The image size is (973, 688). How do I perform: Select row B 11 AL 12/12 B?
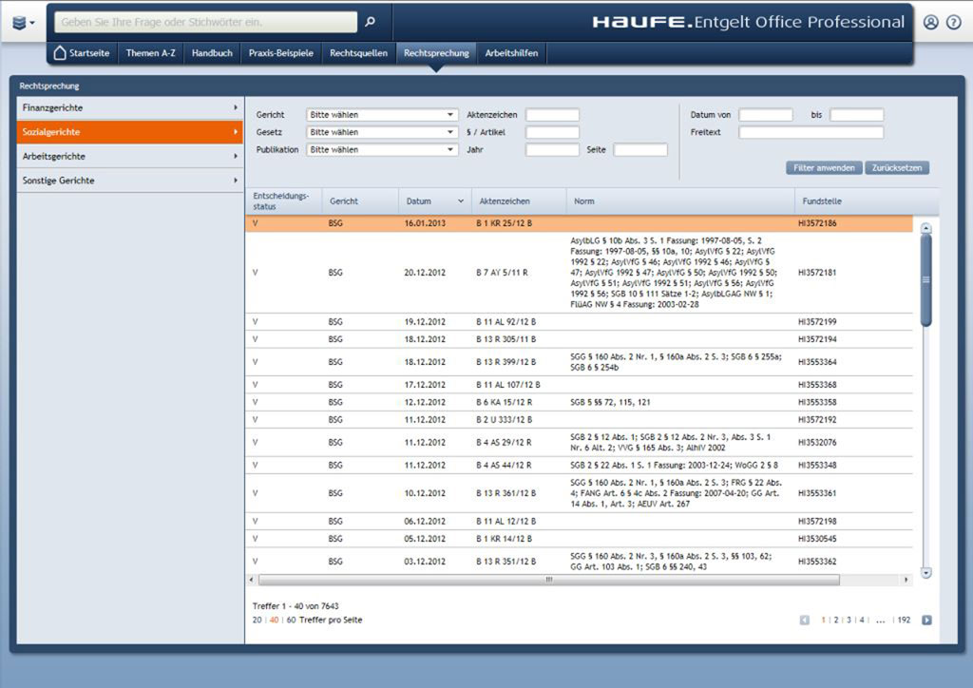(580, 521)
